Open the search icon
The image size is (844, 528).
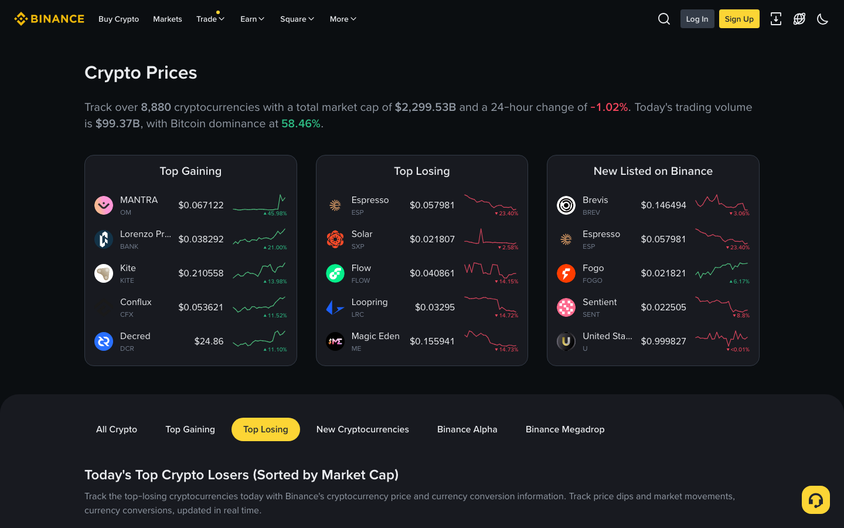pyautogui.click(x=663, y=19)
